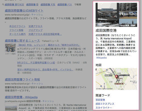Click the 関連ワード heading

(103, 95)
